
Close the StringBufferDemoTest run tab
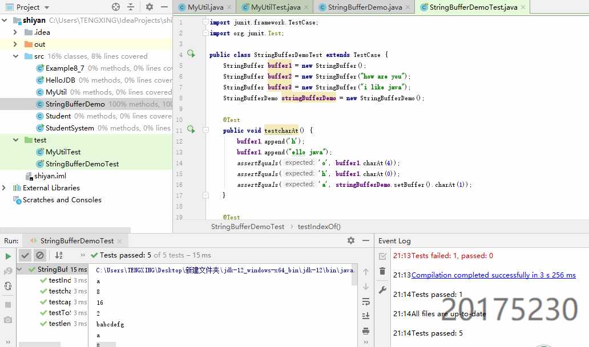119,241
